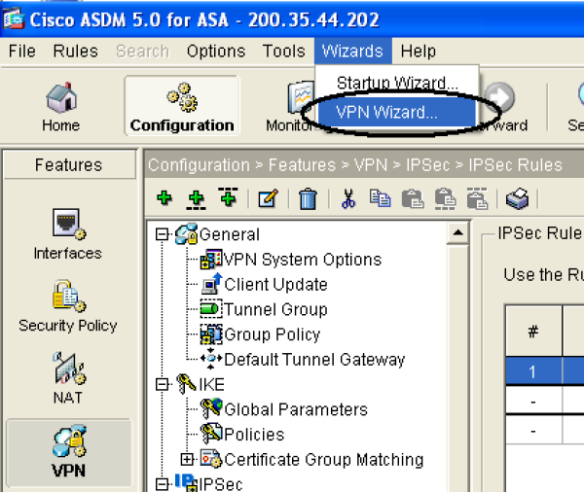Open Security Policy feature
584x492 pixels.
pos(67,306)
